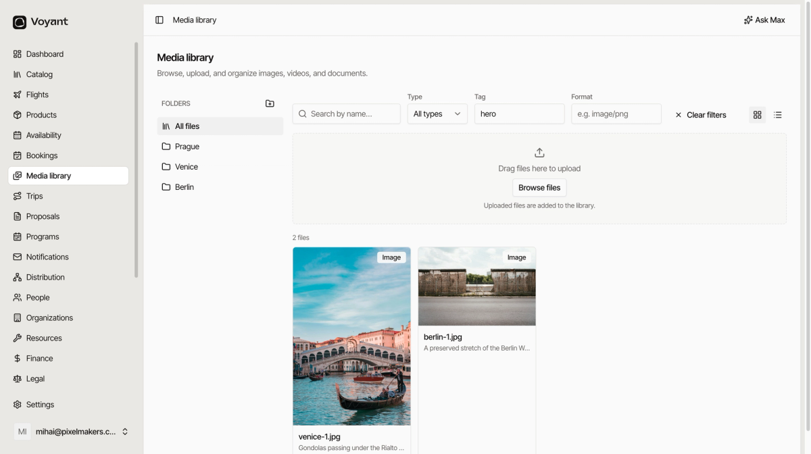811x454 pixels.
Task: Click the Notifications envelope icon
Action: click(18, 257)
